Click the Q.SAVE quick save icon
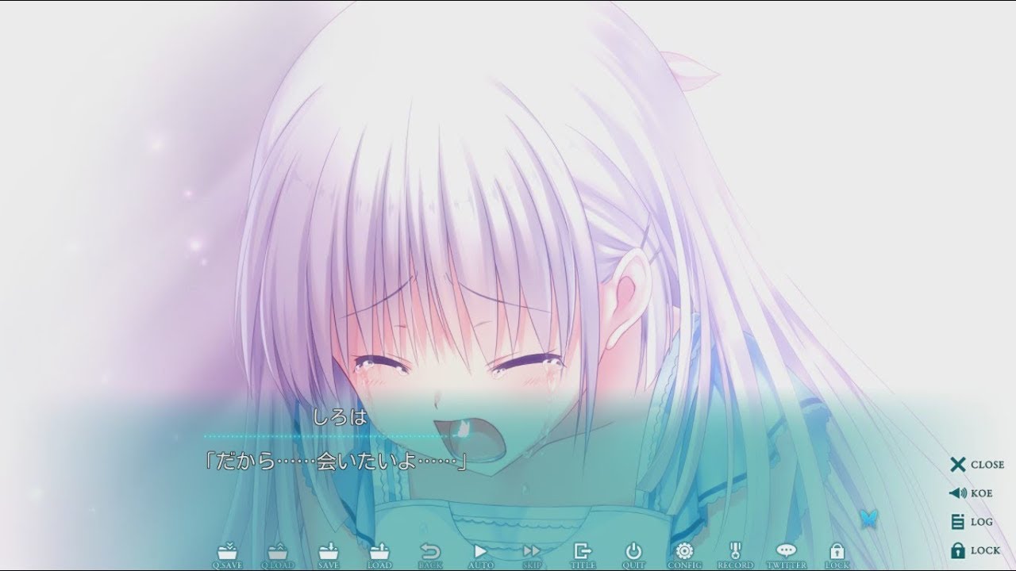 226,554
